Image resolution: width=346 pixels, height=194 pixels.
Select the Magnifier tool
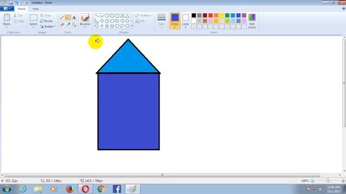[x=74, y=25]
